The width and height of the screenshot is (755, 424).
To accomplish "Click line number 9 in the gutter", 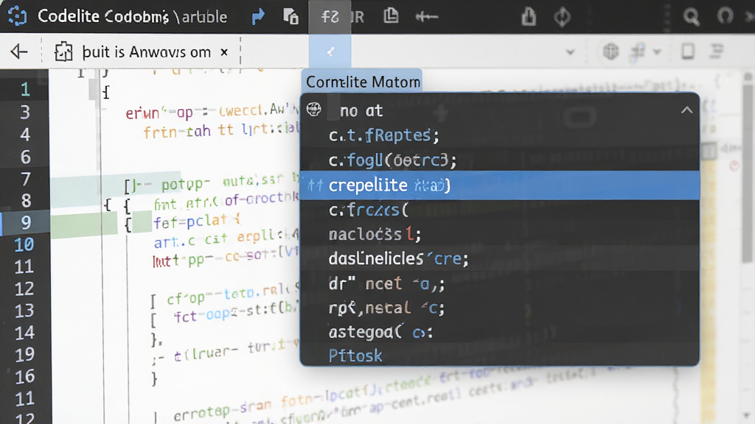I will click(26, 222).
